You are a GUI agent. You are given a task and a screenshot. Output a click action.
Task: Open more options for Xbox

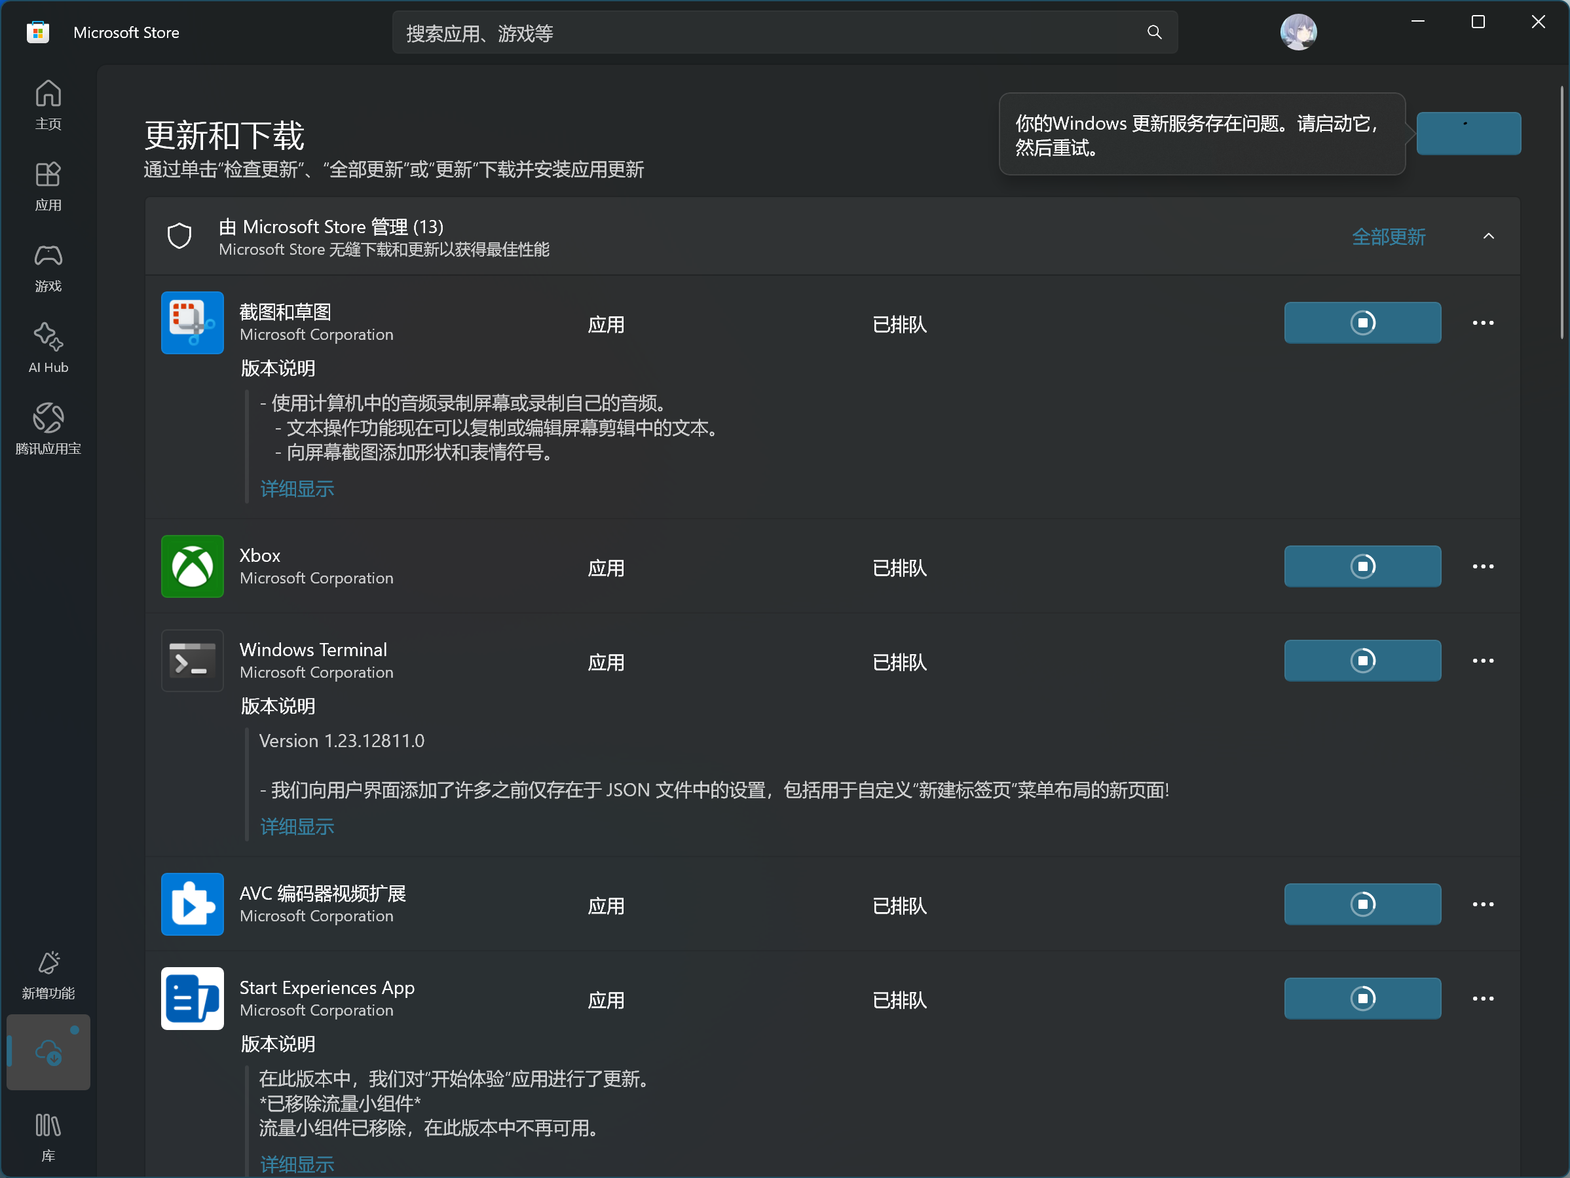[1482, 566]
